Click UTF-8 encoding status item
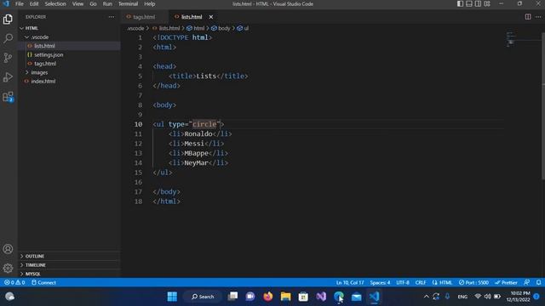Screen dimensions: 545x306 pos(403,282)
